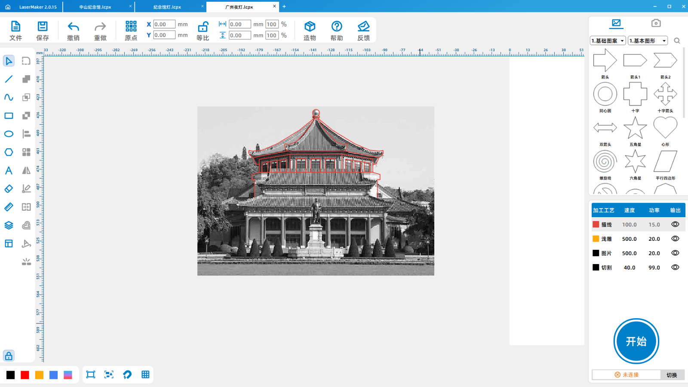Toggle visibility of the 浅雕 layer
Screen dimensions: 688x387
tap(675, 239)
